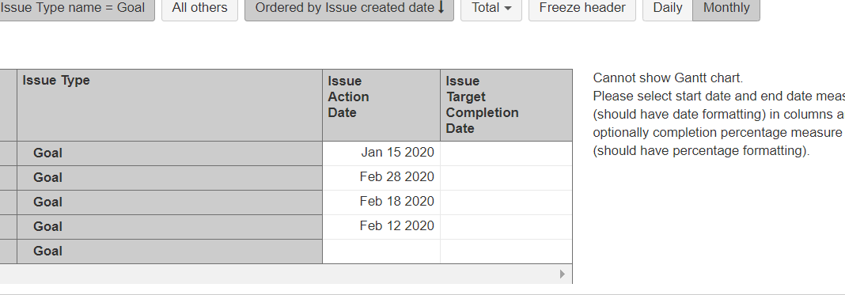Viewport: 845px width, 295px height.
Task: Click Issue Target Completion Date column header
Action: coord(506,105)
